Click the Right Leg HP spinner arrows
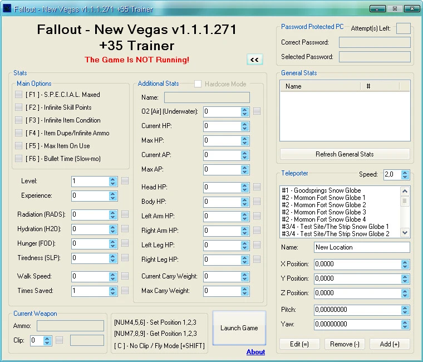Screen dimensions: 423x362 [245, 260]
